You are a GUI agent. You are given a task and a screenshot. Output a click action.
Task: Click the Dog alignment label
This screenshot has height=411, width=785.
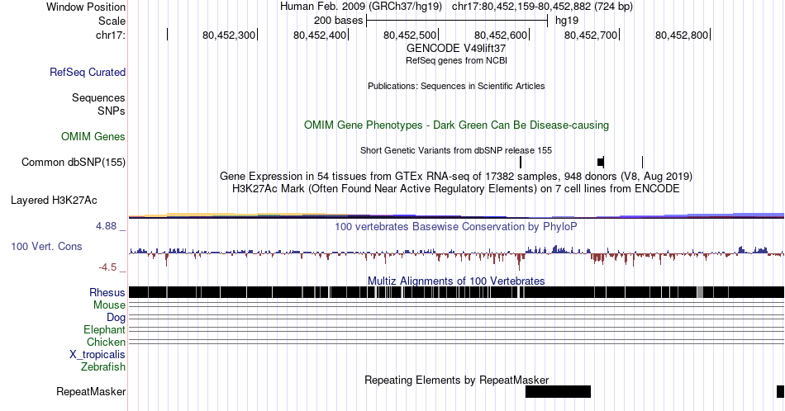pos(116,318)
